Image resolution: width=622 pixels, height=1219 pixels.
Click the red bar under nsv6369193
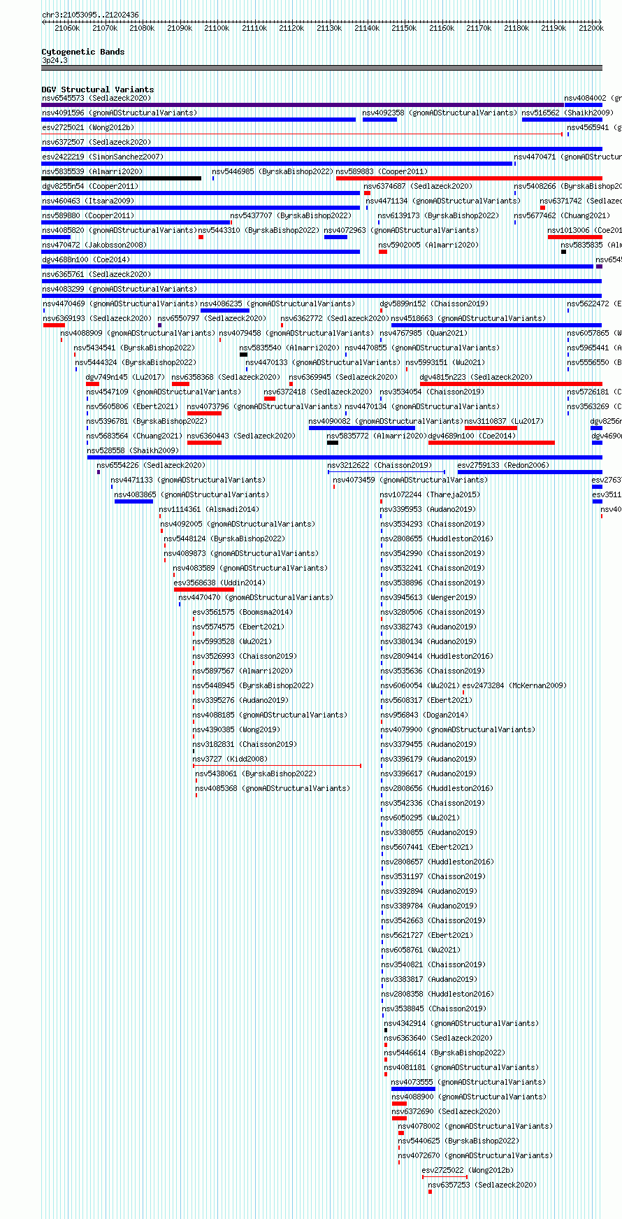[54, 325]
